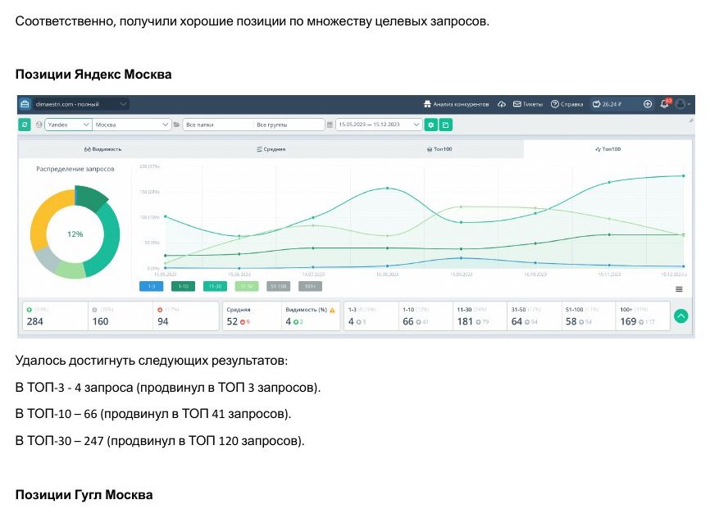Click the green export button
Screen dimensions: 710x518
pos(445,125)
